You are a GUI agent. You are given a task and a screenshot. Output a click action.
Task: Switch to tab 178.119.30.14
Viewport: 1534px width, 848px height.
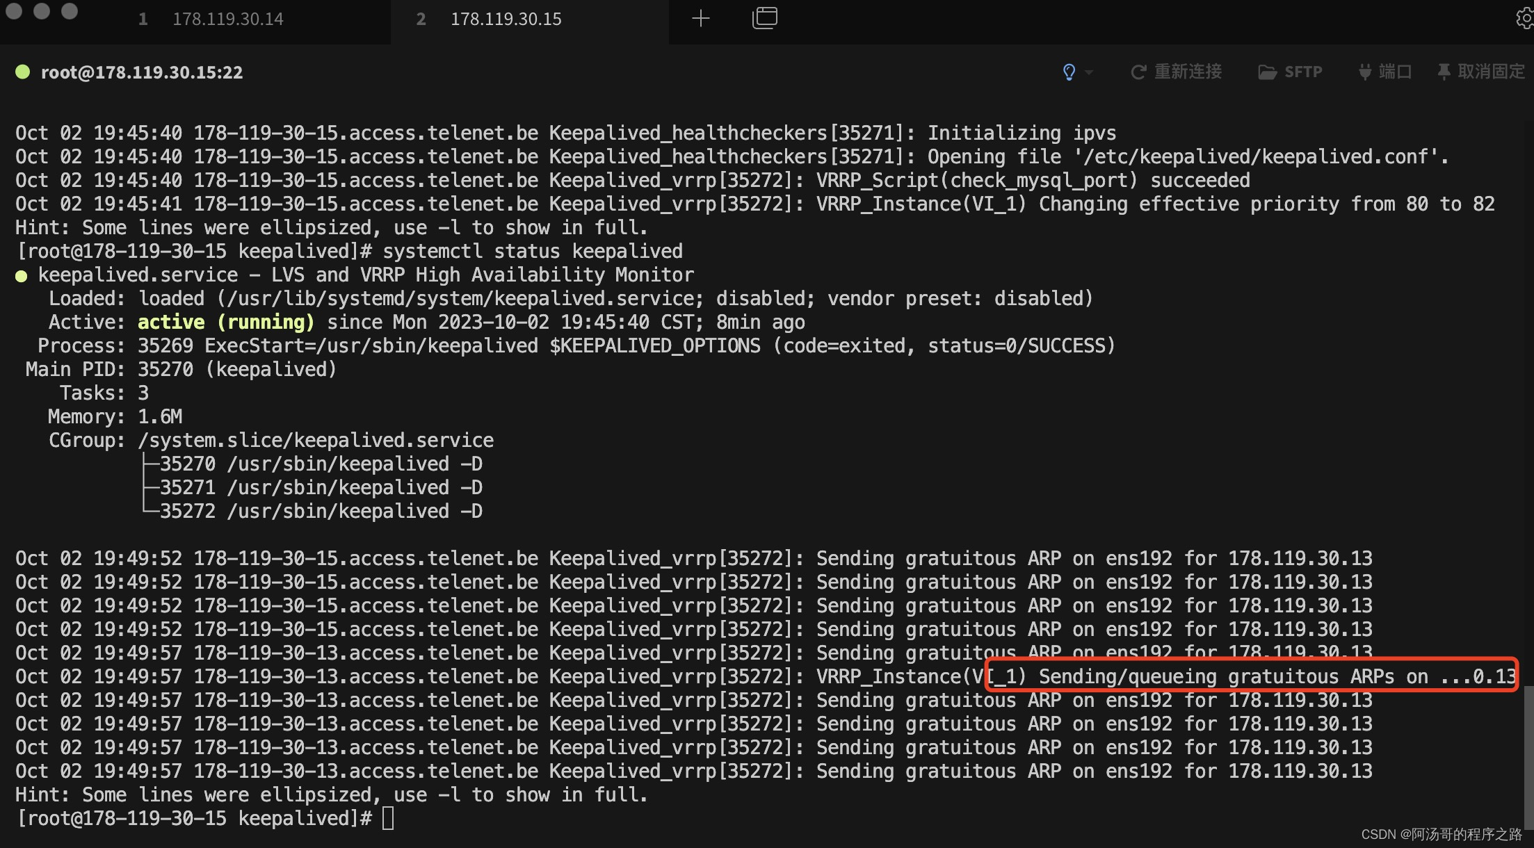pyautogui.click(x=228, y=19)
